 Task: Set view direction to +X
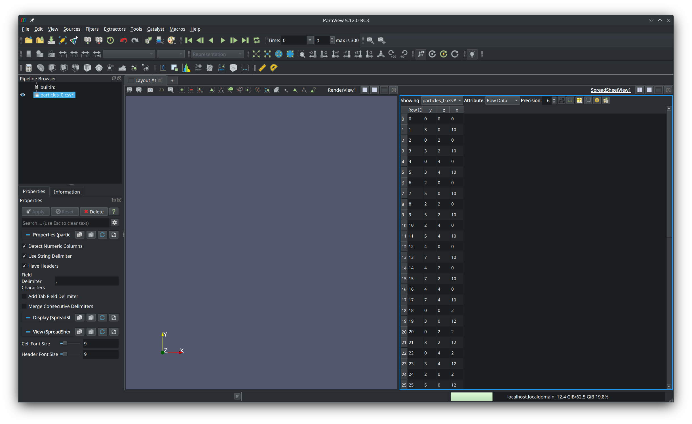pyautogui.click(x=313, y=54)
